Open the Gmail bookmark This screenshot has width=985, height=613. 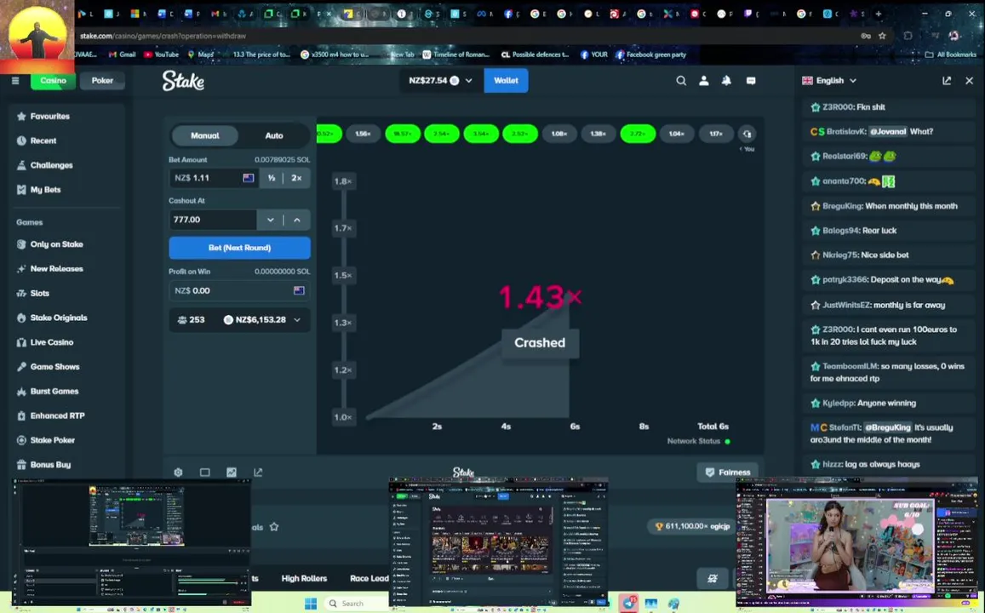point(123,54)
